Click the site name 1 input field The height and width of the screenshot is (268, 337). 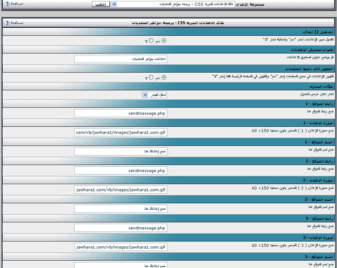(120, 151)
